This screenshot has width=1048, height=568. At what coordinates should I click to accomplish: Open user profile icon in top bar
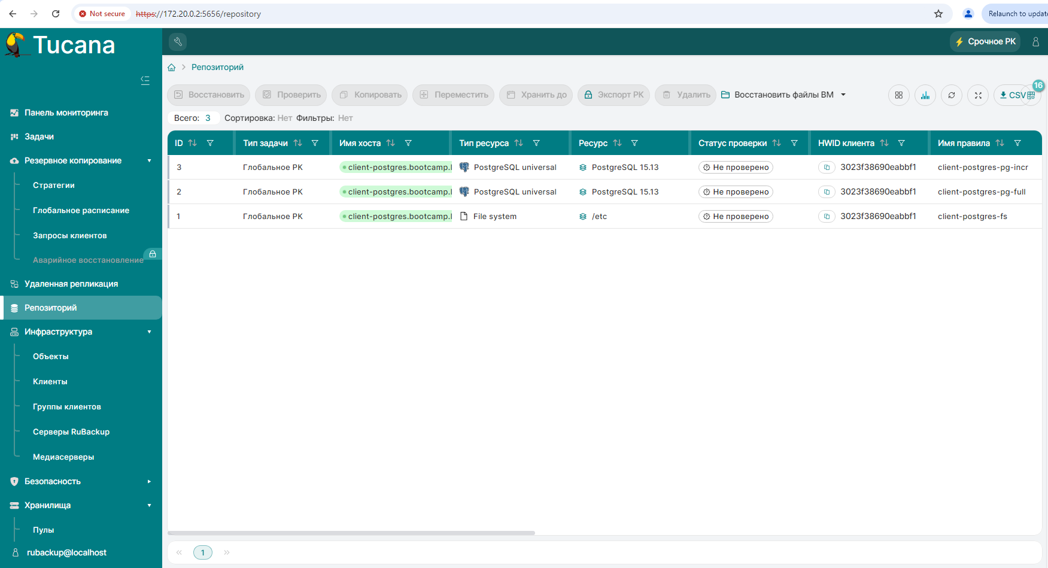pos(1035,41)
